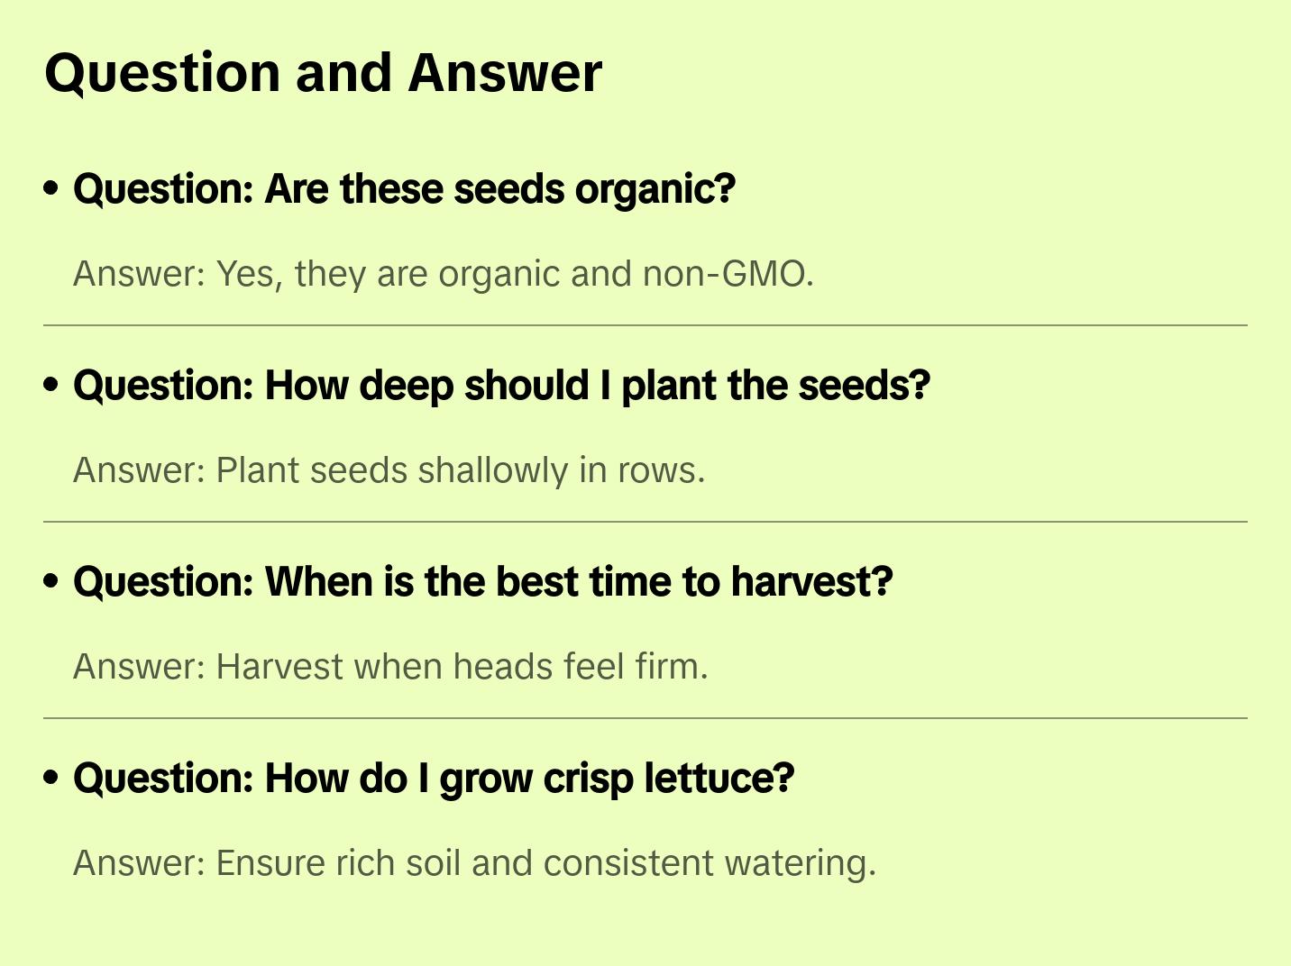Click the divider below the organic answer
Viewport: 1291px width, 966px height.
coord(645,325)
